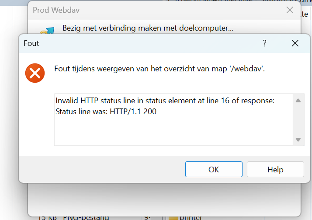Click the question mark help icon

[264, 43]
